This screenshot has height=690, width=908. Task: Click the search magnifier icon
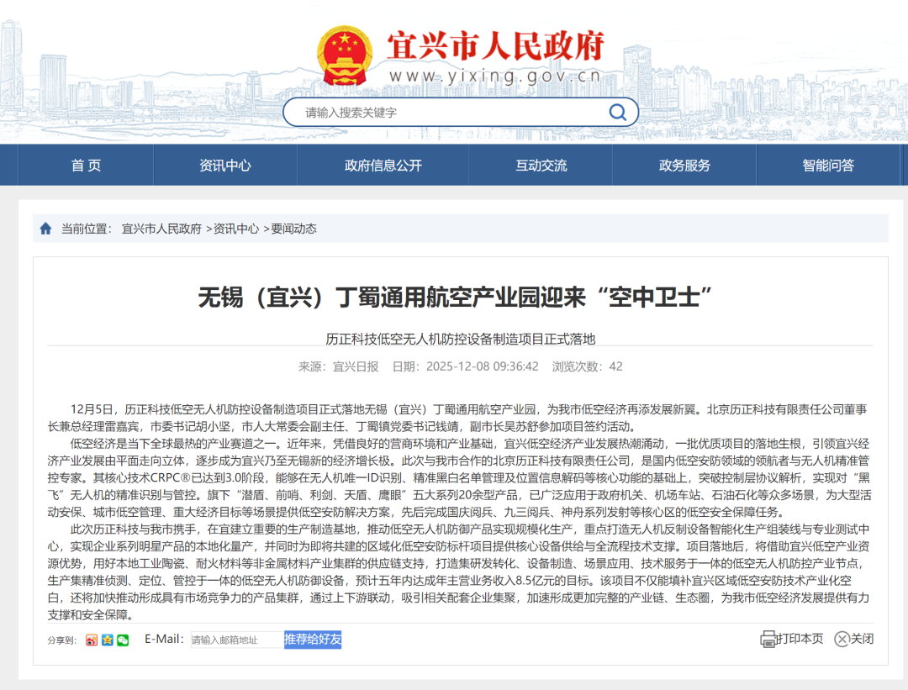click(x=617, y=113)
